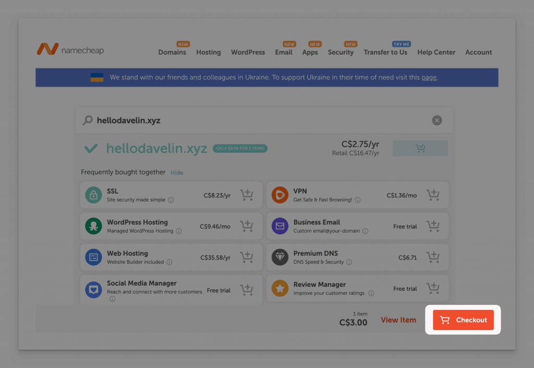Click the Business Email envelope icon
The image size is (534, 368).
tap(280, 226)
